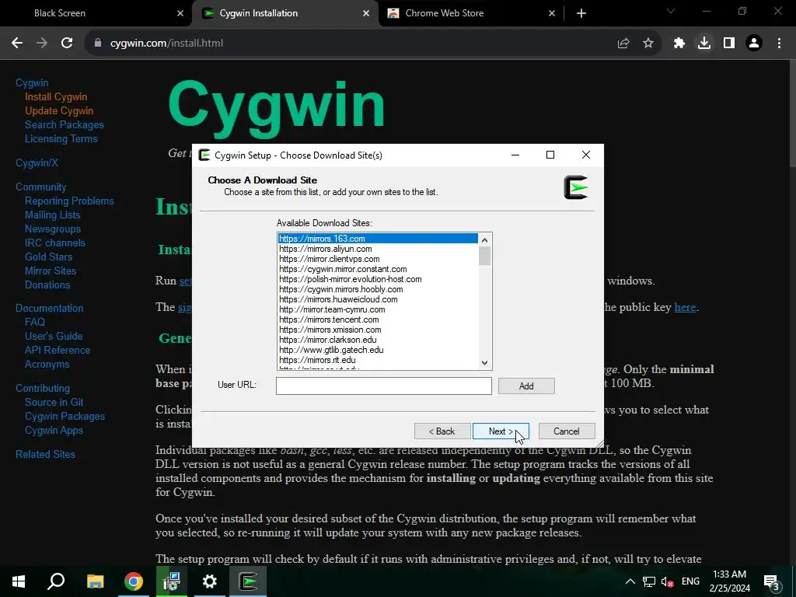The width and height of the screenshot is (796, 597).
Task: Click the download site list scroll-down arrow
Action: [x=485, y=362]
